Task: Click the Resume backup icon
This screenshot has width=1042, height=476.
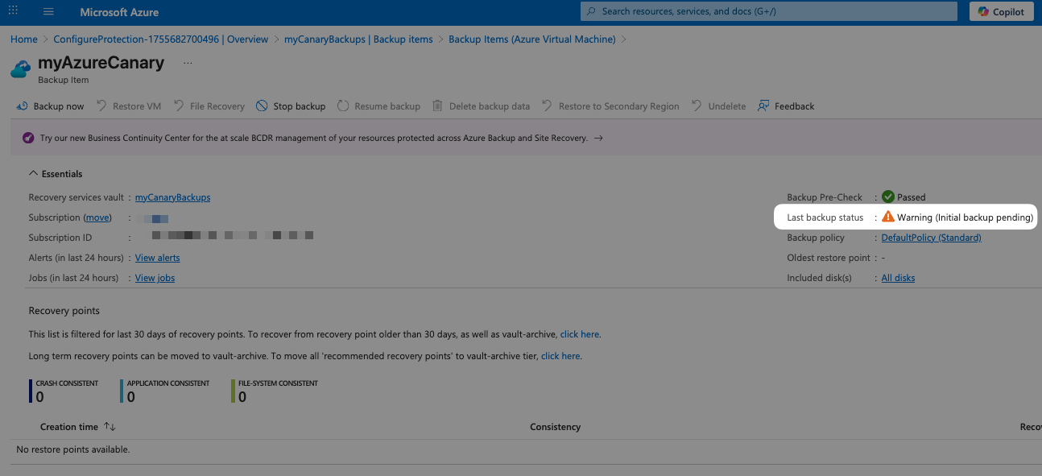Action: pyautogui.click(x=343, y=106)
